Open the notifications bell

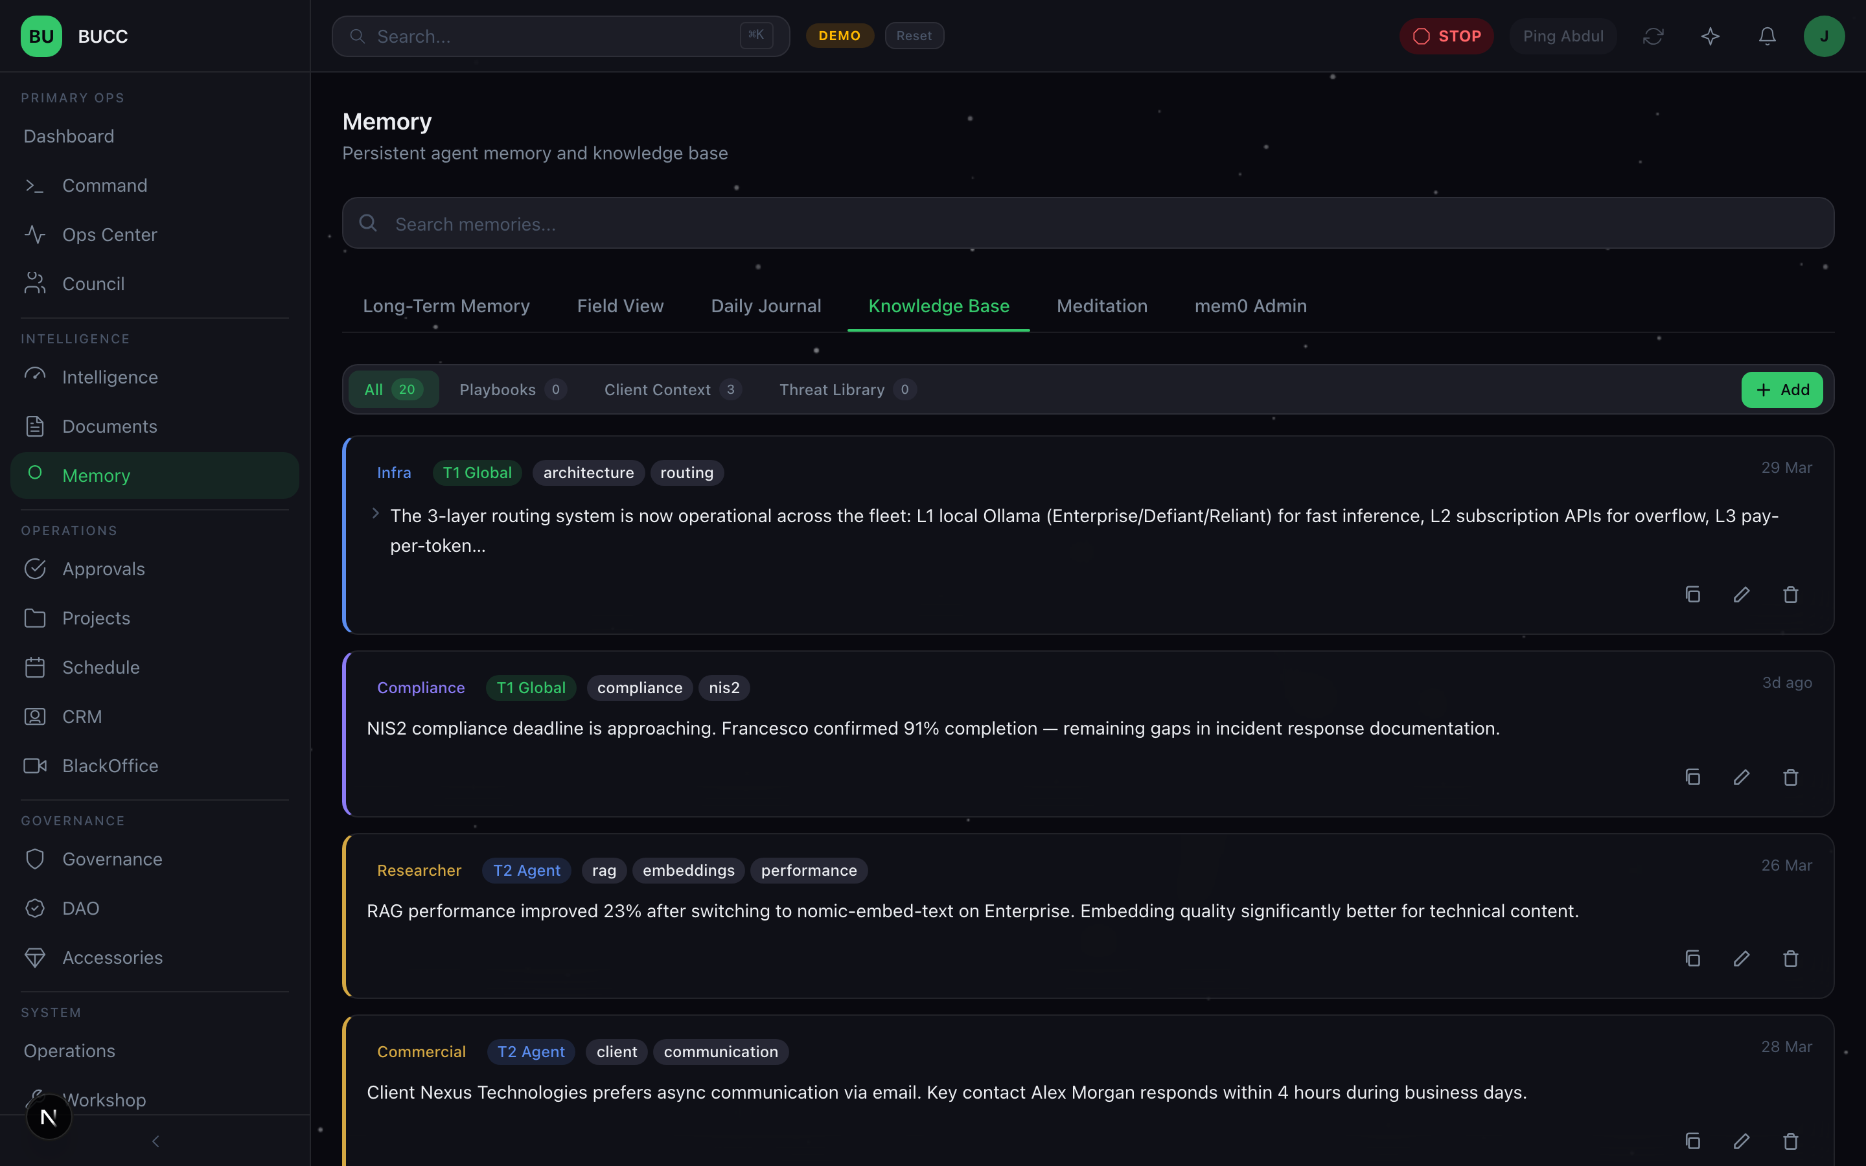point(1766,36)
